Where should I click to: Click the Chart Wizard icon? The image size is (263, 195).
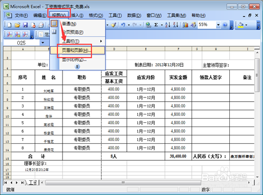click(x=185, y=25)
